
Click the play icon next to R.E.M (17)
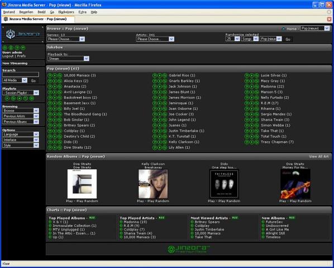[x=252, y=103]
